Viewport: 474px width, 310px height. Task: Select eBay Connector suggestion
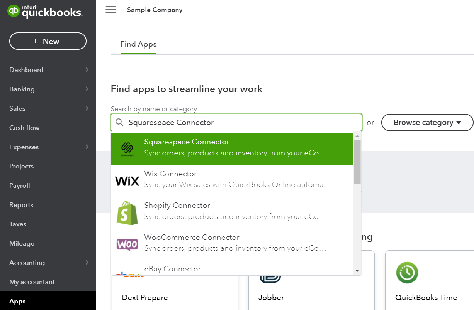coord(232,269)
